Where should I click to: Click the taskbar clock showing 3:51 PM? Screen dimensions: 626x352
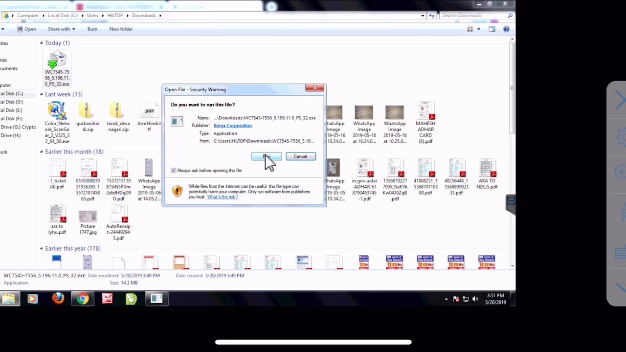click(495, 299)
